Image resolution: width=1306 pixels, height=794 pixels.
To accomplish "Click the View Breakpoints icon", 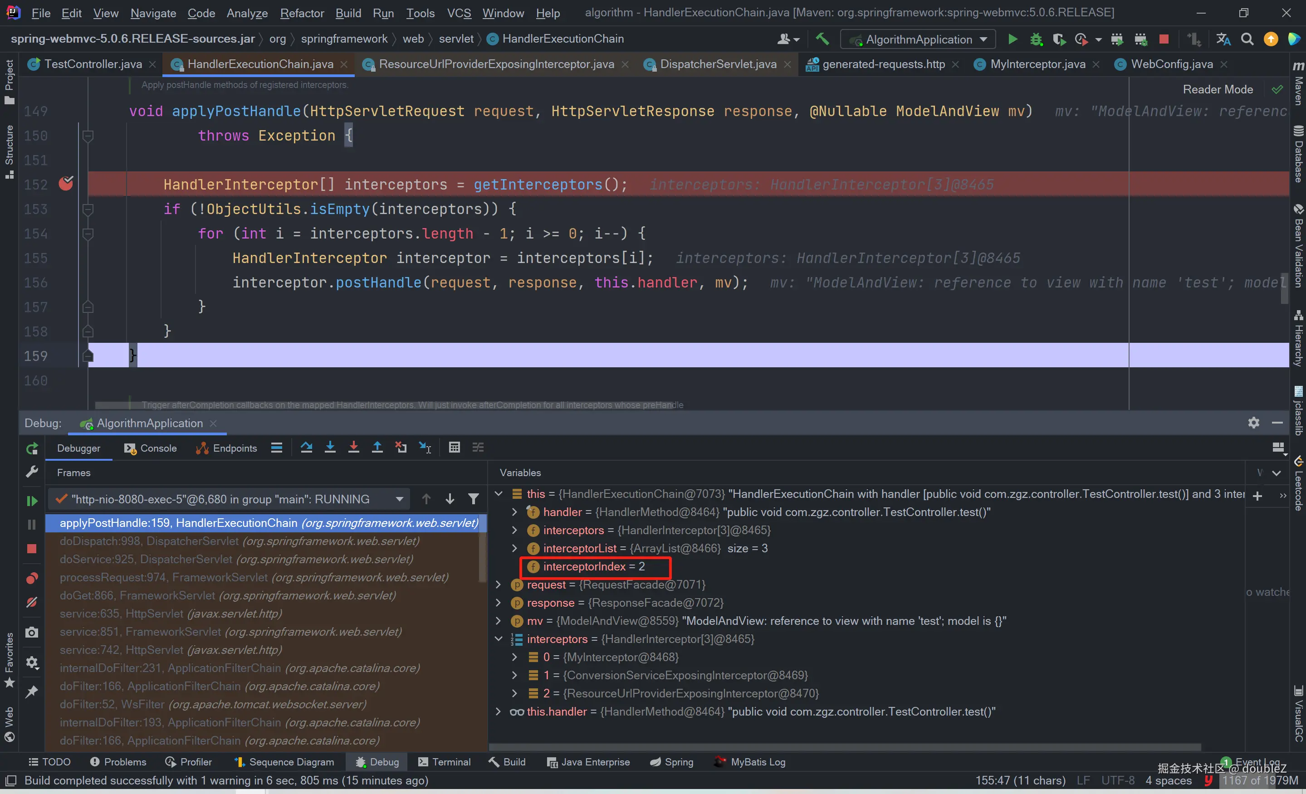I will [x=32, y=578].
